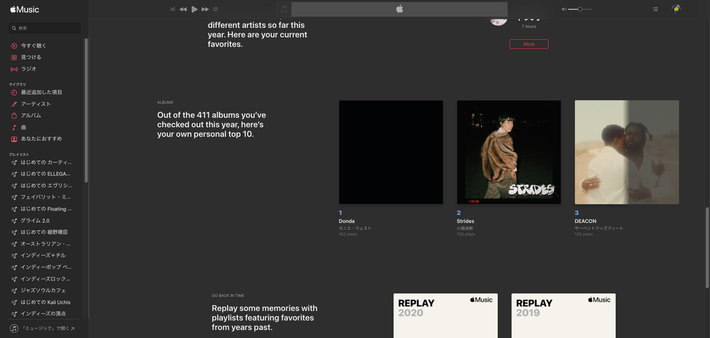Click the DEACON album title
This screenshot has height=338, width=710.
pos(586,221)
